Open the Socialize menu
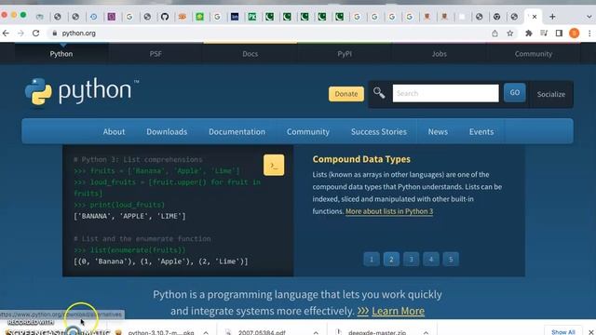 (x=551, y=94)
